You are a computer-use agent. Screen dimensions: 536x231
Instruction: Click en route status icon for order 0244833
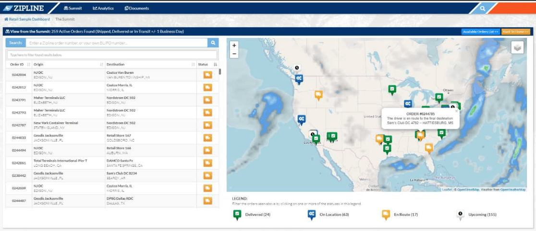[207, 138]
